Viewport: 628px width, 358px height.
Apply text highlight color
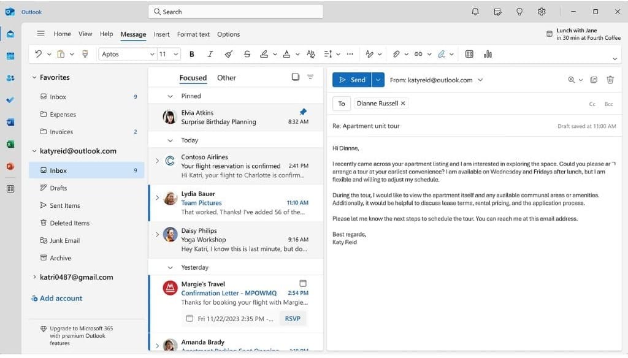point(264,54)
